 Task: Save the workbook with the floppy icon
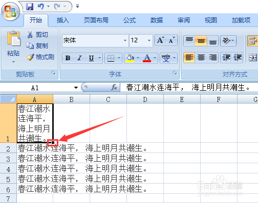pos(30,7)
